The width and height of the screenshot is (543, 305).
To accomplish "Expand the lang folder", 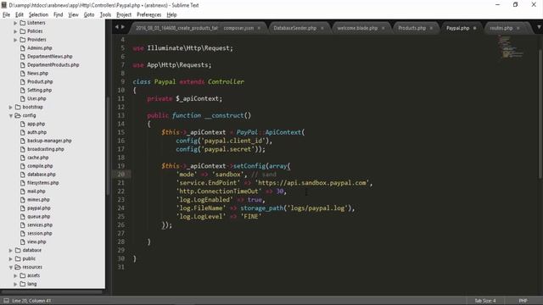I will 15,284.
